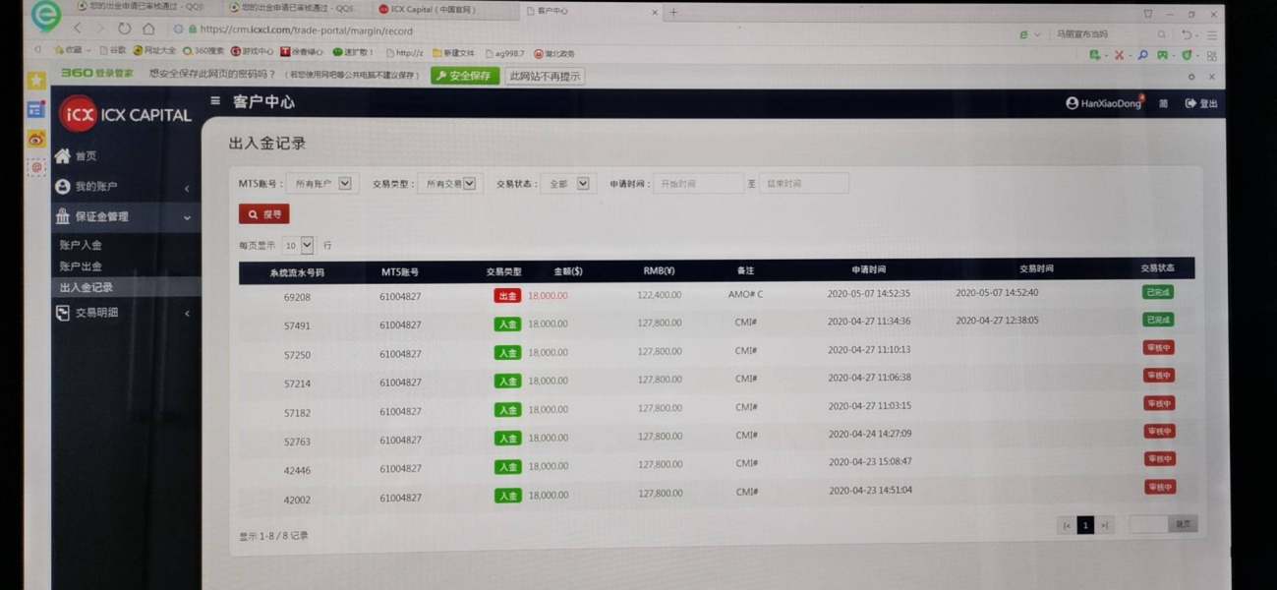The height and width of the screenshot is (590, 1277).
Task: Click the browser undo-close arrow icon
Action: click(1188, 34)
